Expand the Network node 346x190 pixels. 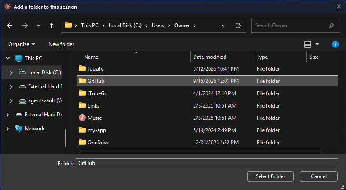[8, 129]
